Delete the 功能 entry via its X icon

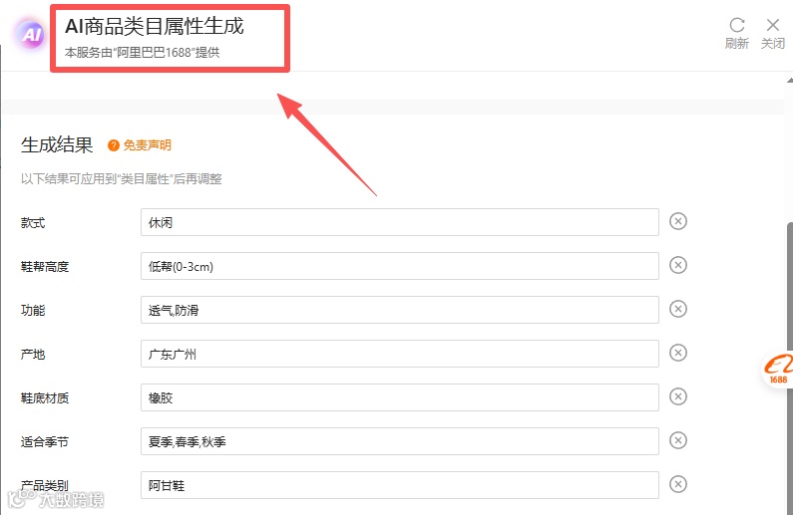pyautogui.click(x=677, y=309)
